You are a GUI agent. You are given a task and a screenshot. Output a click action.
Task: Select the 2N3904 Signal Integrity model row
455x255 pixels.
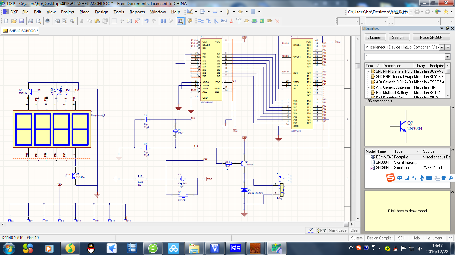pos(408,162)
